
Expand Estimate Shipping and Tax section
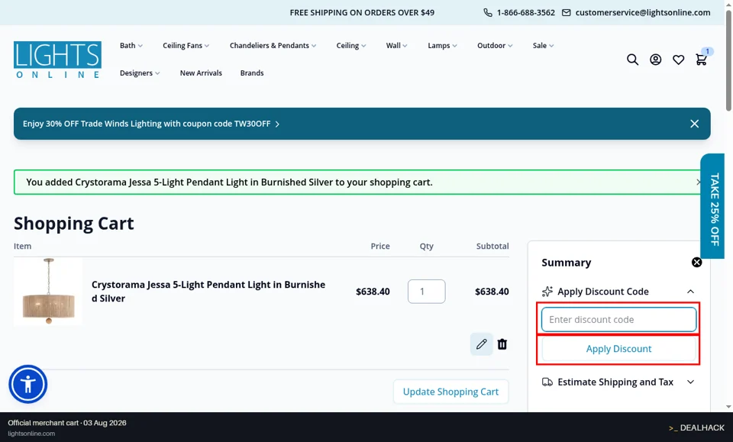click(618, 382)
